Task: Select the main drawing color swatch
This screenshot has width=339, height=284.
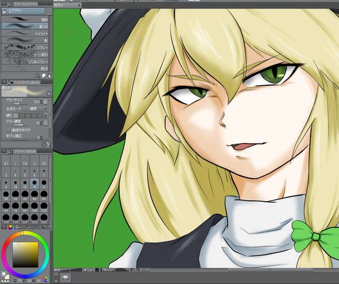Action: click(4, 274)
